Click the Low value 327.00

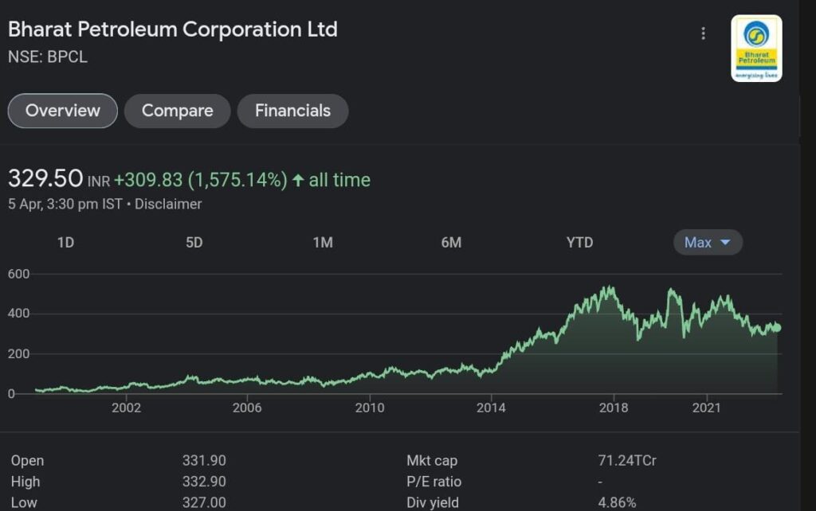pos(204,503)
